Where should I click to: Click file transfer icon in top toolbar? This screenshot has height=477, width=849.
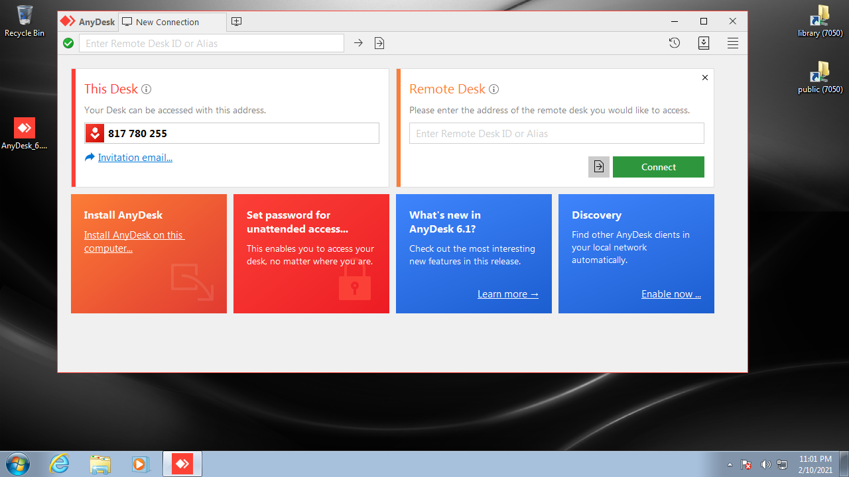point(379,43)
